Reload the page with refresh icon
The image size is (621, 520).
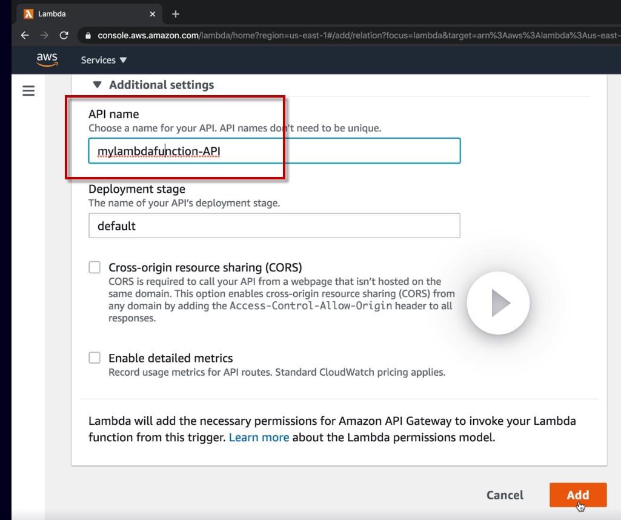(x=64, y=35)
